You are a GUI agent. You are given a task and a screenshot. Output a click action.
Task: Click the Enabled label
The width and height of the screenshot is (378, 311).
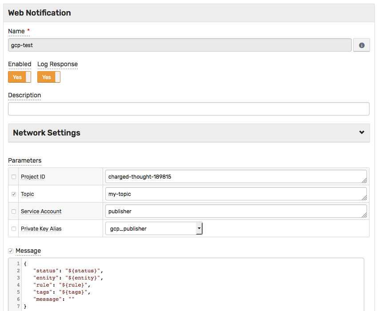tap(20, 64)
